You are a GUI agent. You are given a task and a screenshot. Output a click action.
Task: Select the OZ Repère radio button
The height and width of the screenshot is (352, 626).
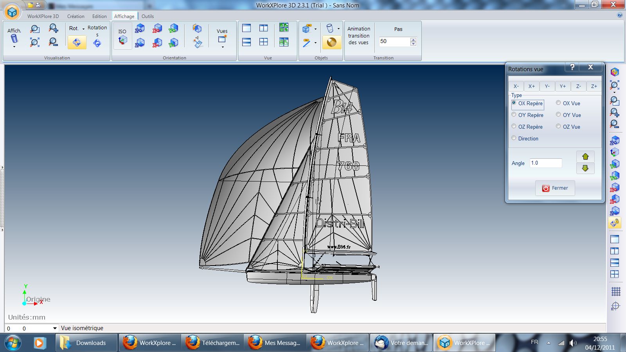pos(514,126)
